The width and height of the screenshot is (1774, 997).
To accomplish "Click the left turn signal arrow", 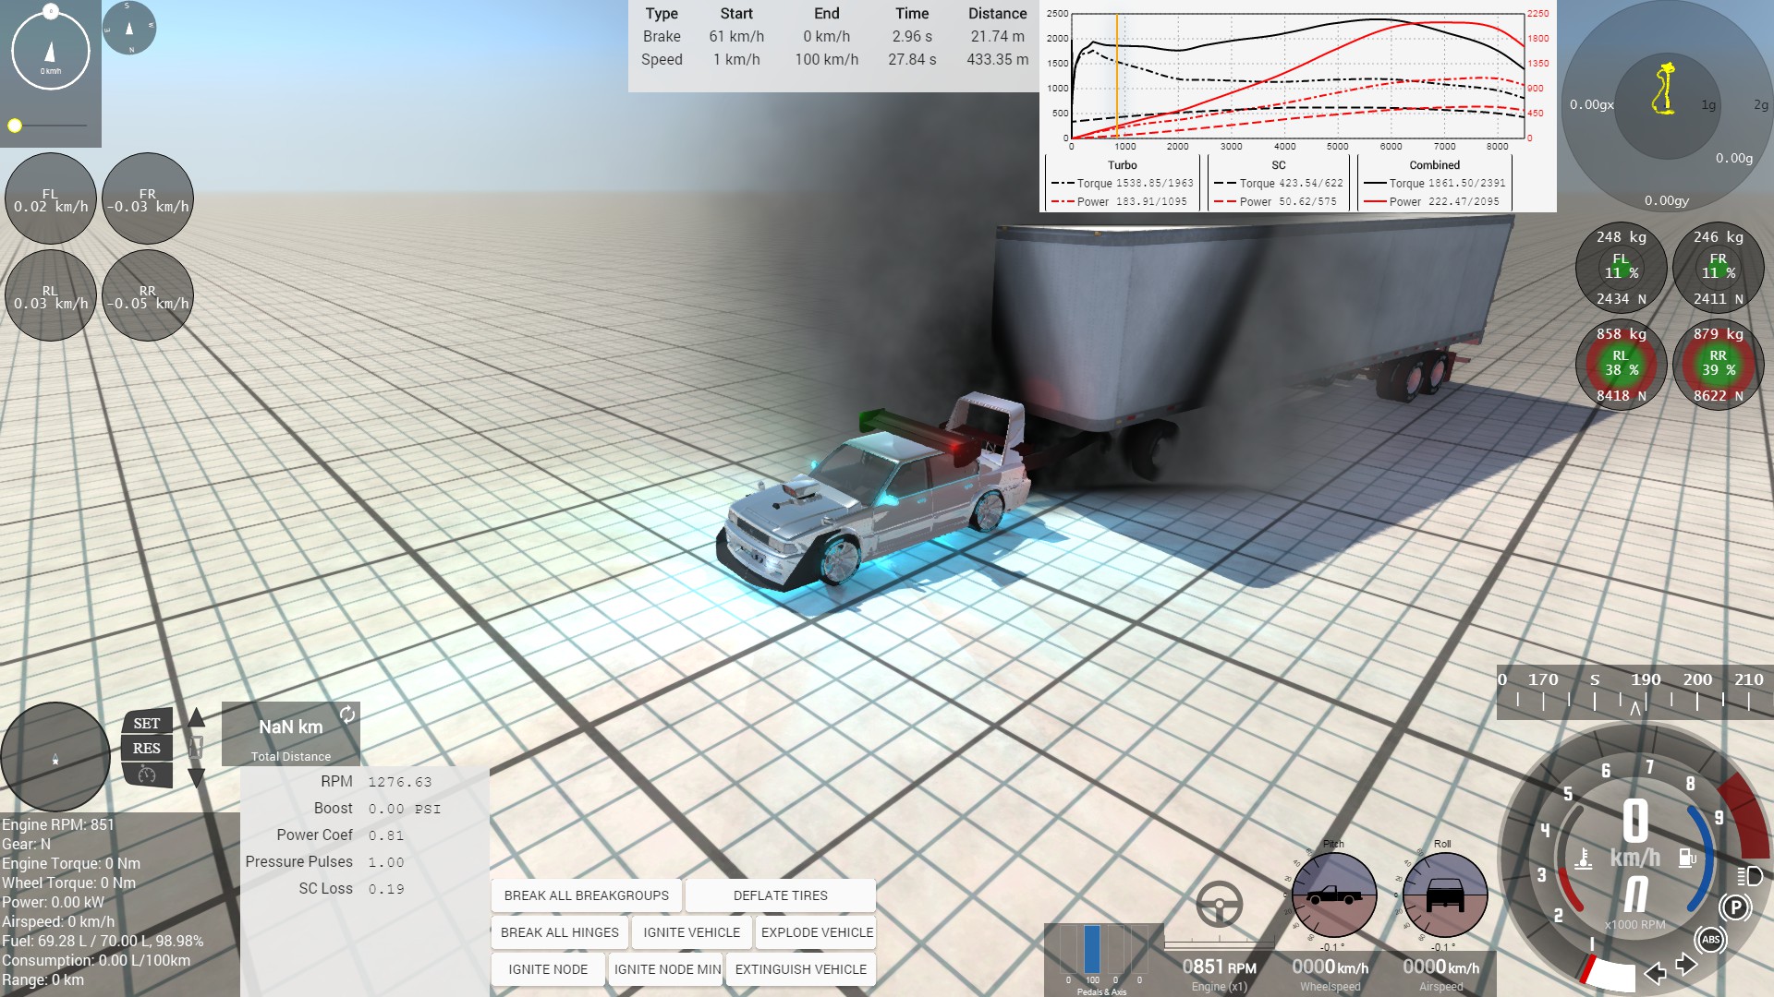I will 1655,972.
